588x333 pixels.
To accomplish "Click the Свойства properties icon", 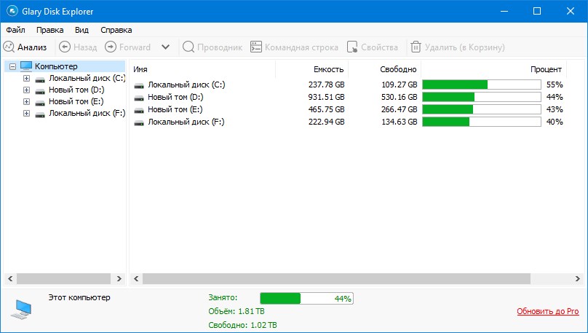I will pos(352,47).
